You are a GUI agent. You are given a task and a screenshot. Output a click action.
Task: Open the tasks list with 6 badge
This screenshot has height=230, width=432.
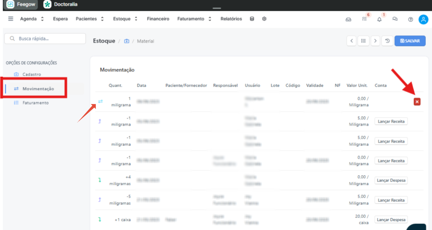(x=364, y=19)
